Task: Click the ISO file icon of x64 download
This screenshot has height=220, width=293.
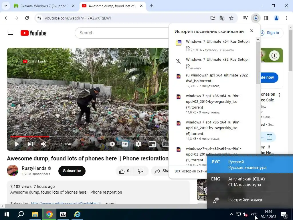Action: click(179, 43)
